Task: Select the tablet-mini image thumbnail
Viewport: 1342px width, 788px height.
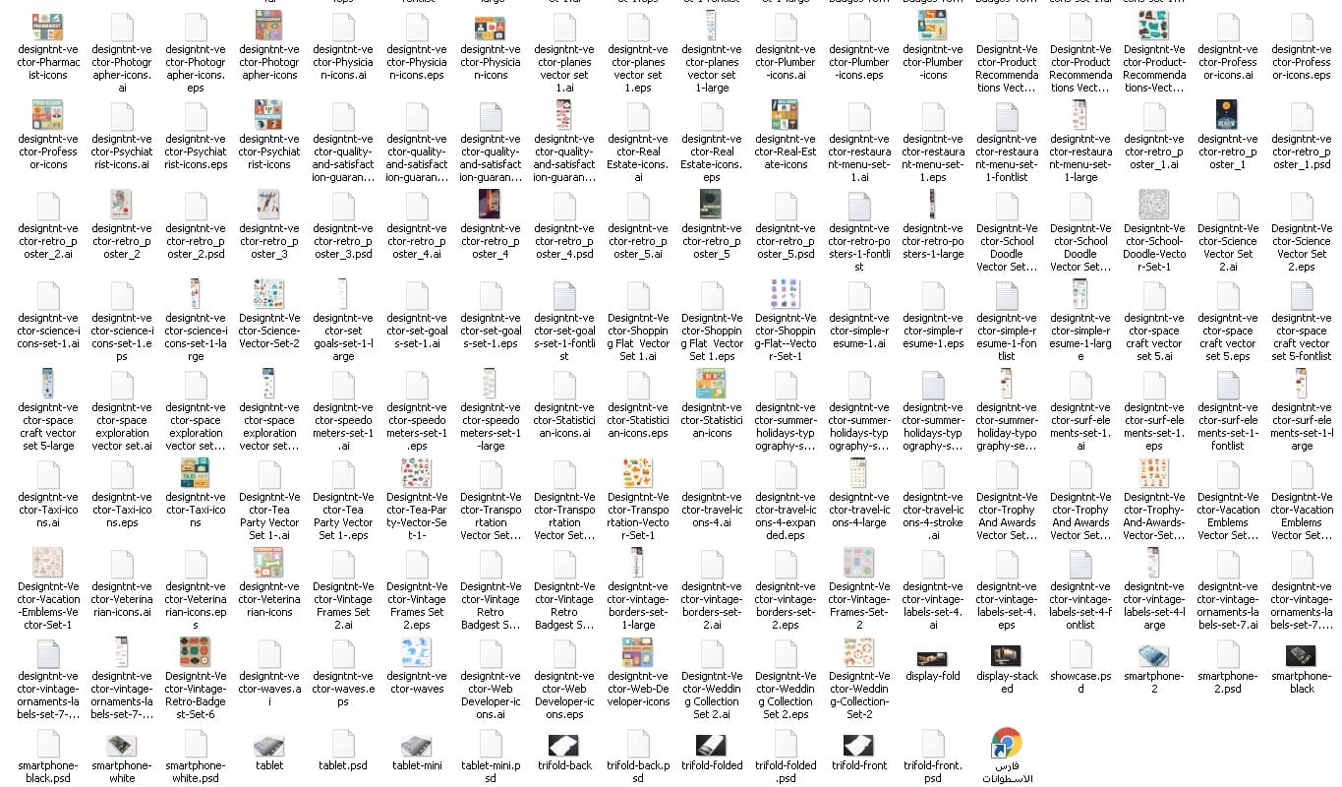Action: click(417, 746)
